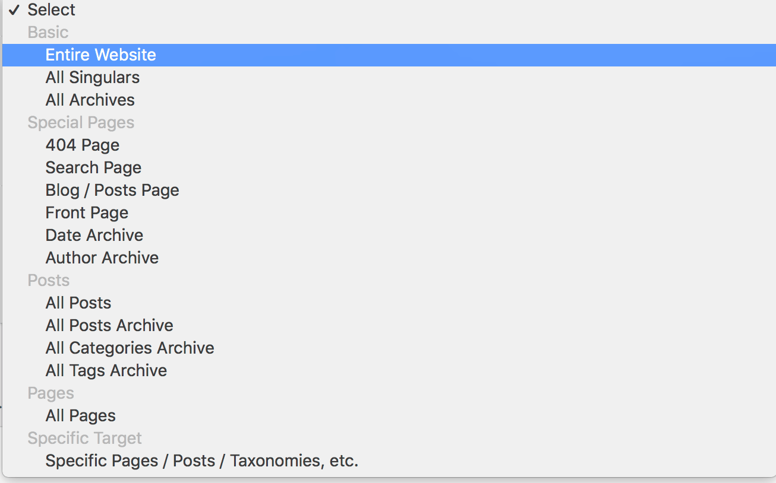Click the checked Select entry
776x483 pixels.
[51, 9]
